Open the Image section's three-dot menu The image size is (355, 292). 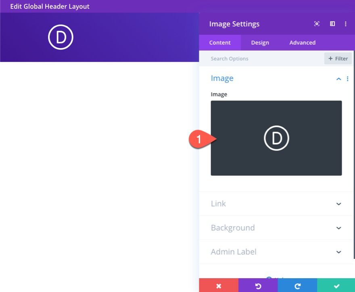(348, 79)
